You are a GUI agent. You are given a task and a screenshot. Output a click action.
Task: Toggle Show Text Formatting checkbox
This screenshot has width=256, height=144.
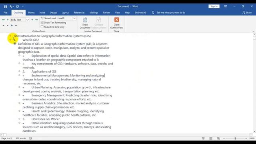pos(42,22)
